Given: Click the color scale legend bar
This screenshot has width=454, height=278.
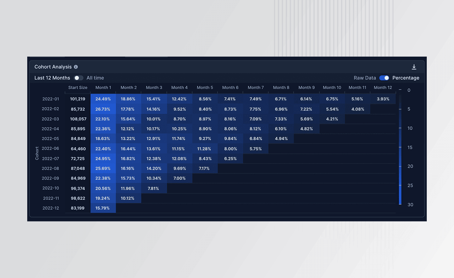Looking at the screenshot, I should pos(400,147).
